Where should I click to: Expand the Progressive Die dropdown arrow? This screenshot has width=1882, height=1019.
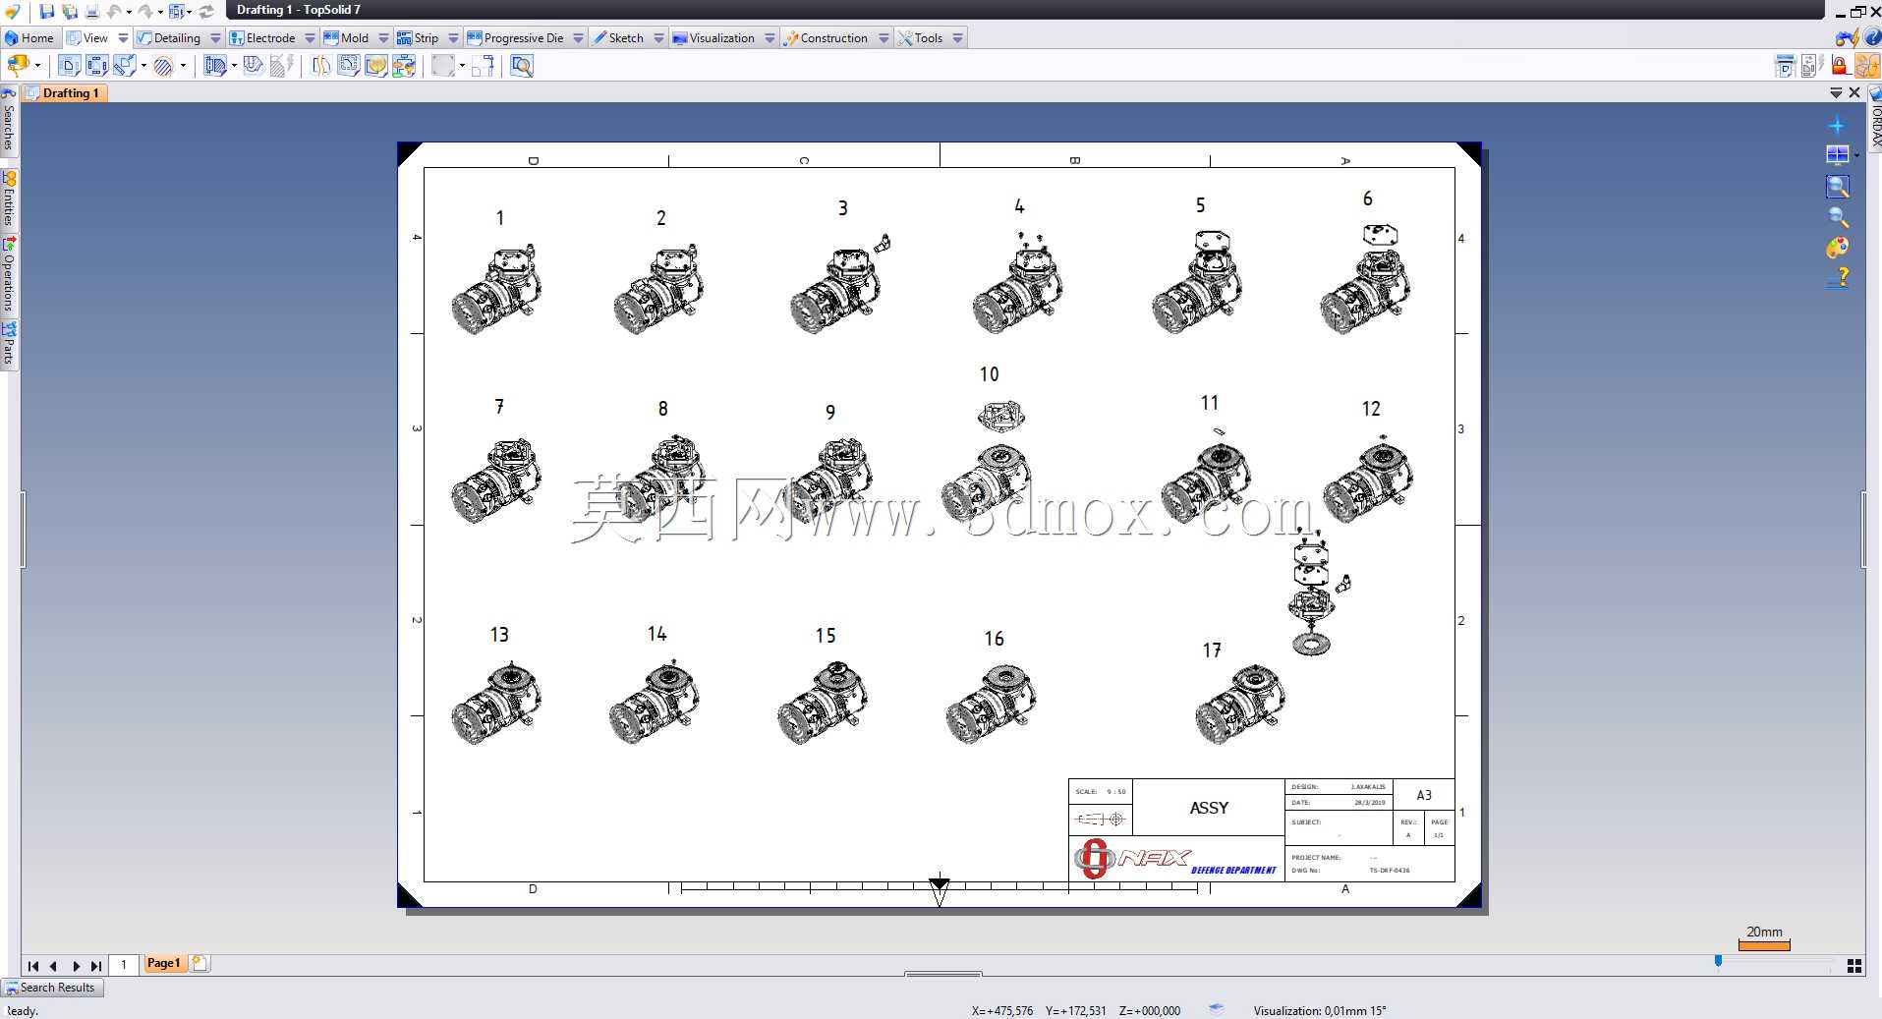578,38
